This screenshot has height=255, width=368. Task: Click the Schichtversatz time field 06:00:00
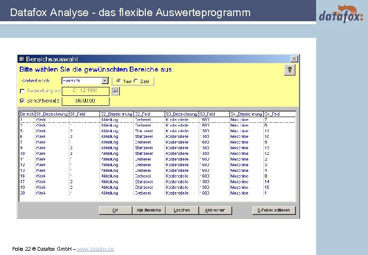(x=85, y=101)
